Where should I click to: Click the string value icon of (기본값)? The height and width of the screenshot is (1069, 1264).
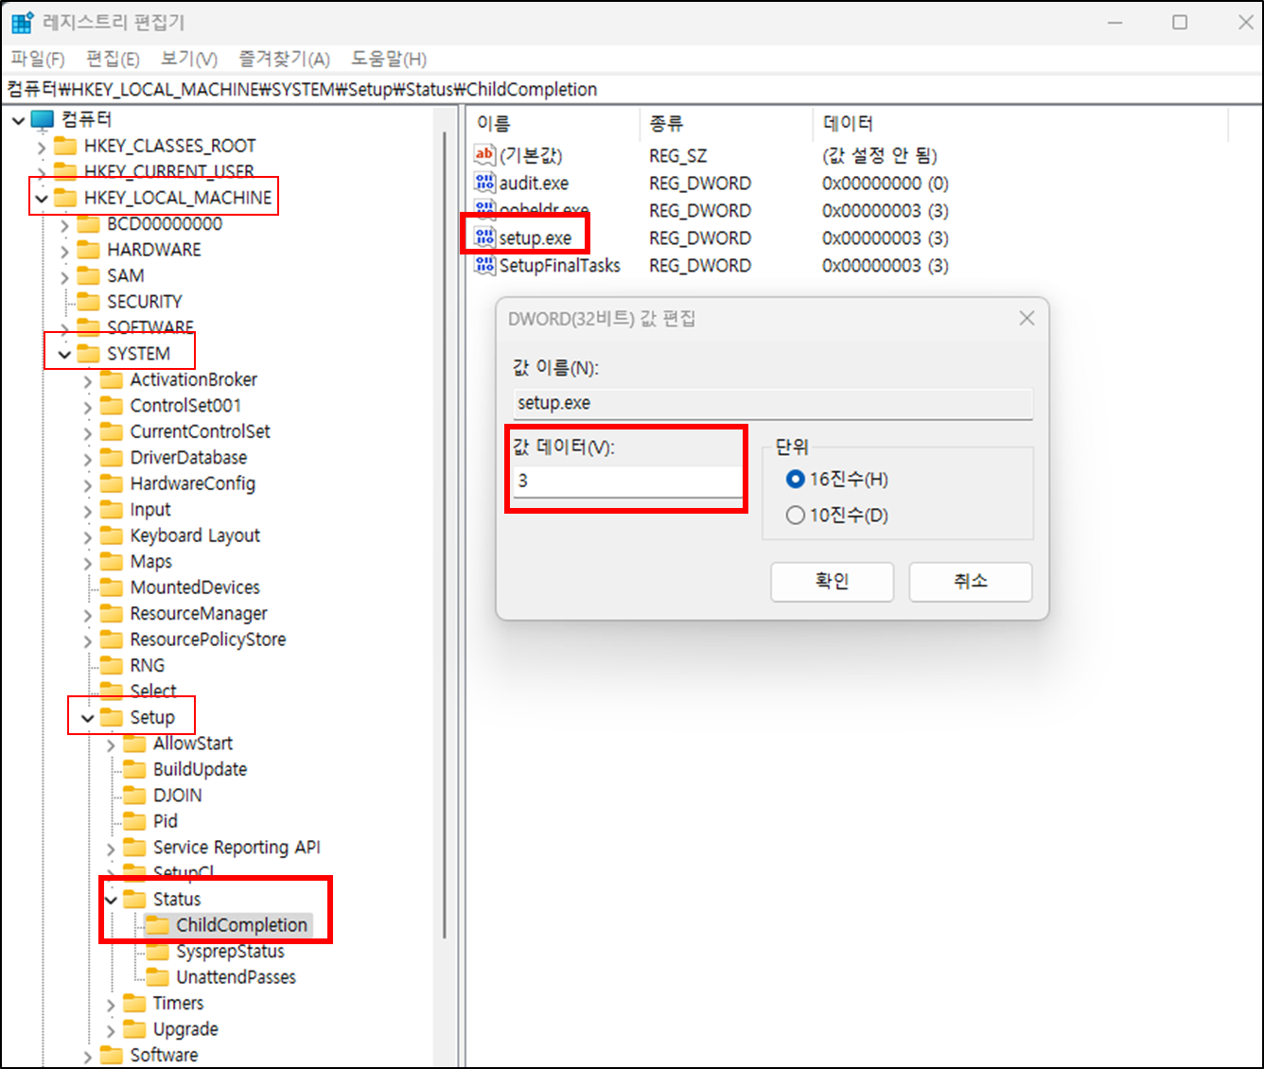coord(484,155)
